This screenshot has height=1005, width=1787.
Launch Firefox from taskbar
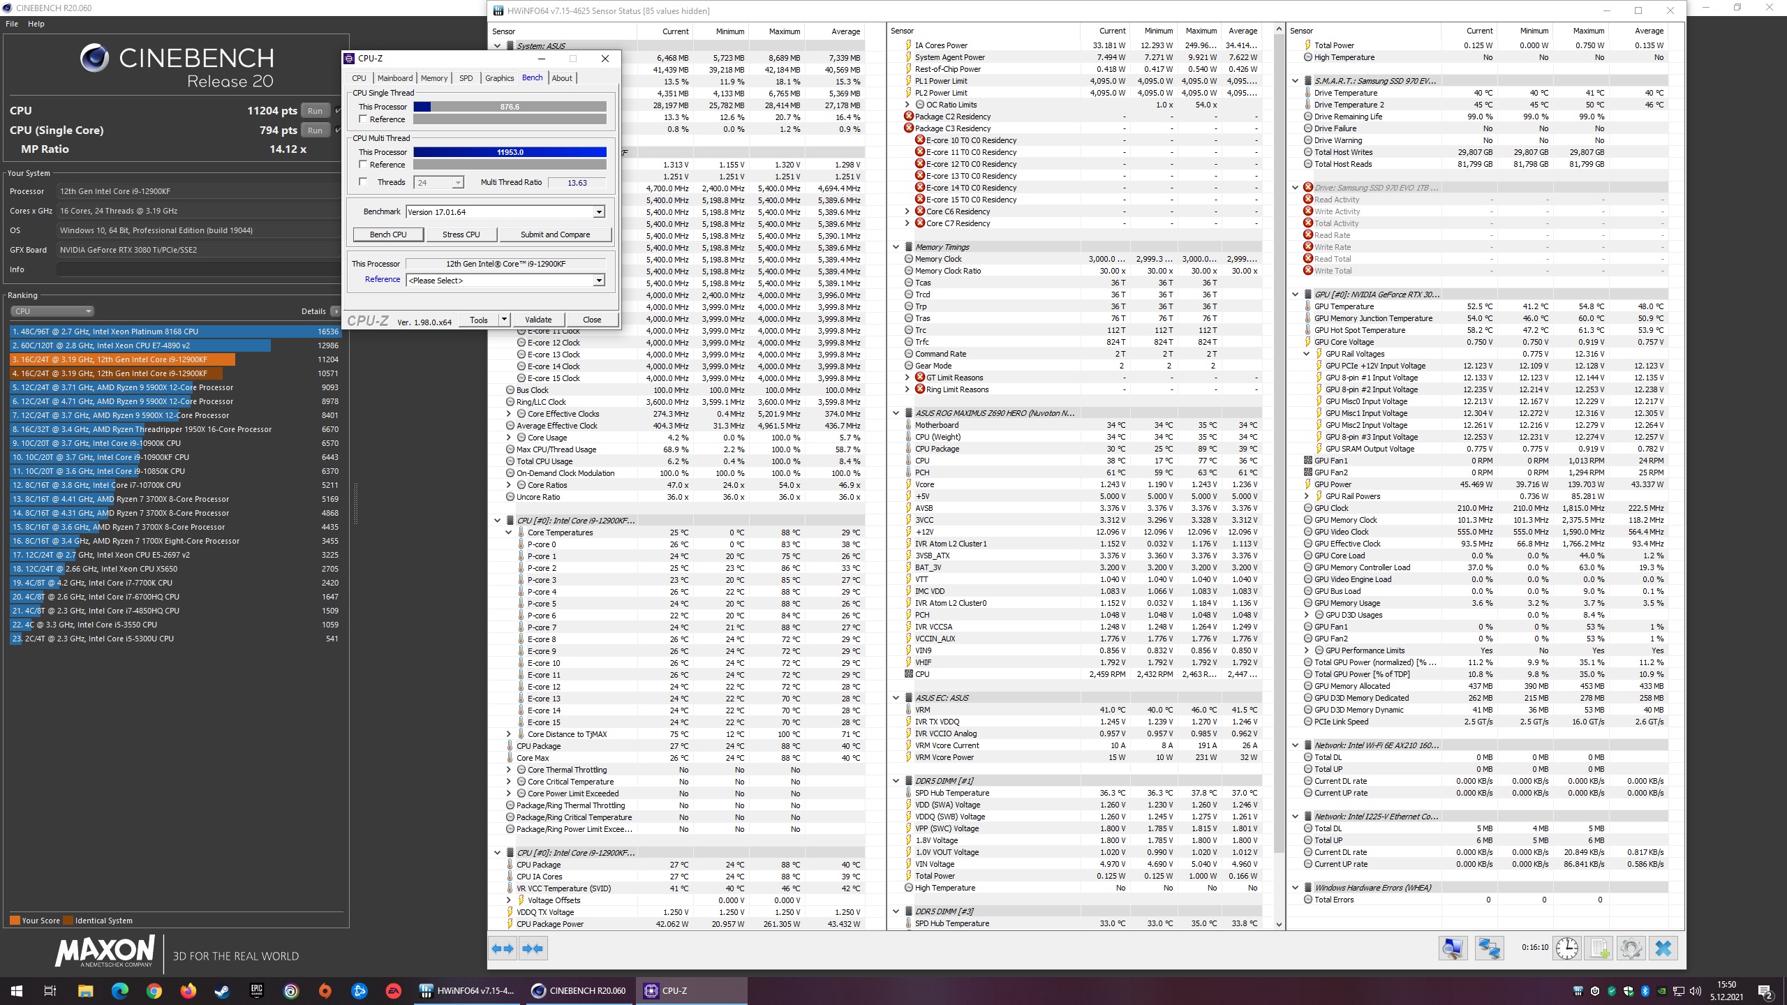[188, 990]
